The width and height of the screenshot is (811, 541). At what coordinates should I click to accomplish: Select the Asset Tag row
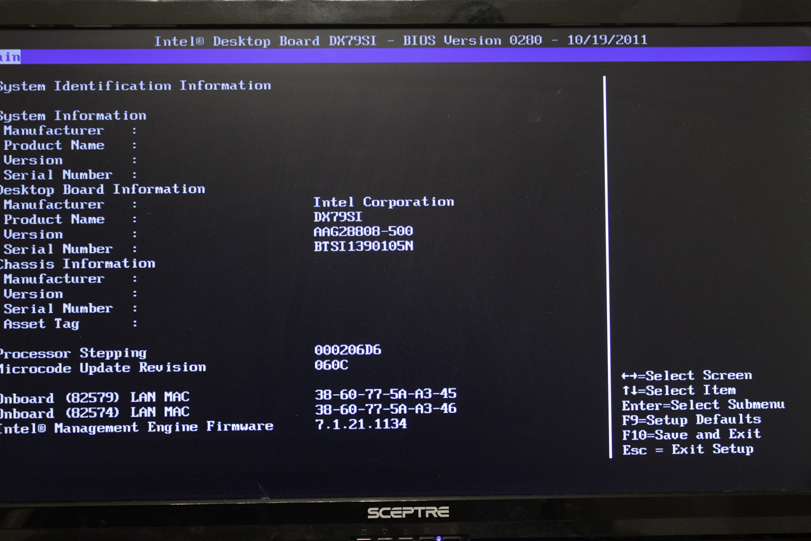(x=70, y=323)
